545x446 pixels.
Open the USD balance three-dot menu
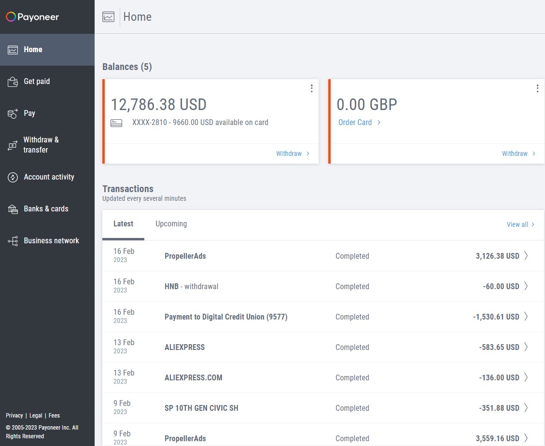coord(311,88)
